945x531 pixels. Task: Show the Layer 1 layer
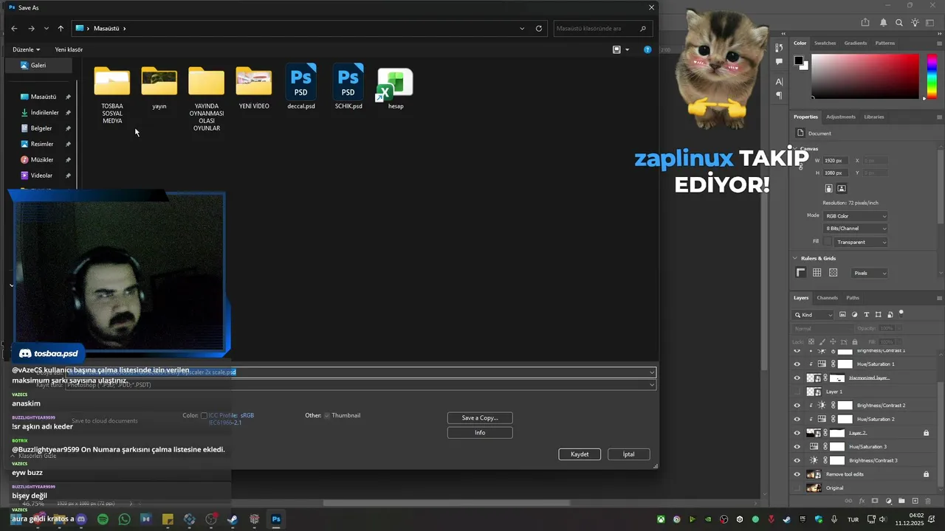coord(797,392)
